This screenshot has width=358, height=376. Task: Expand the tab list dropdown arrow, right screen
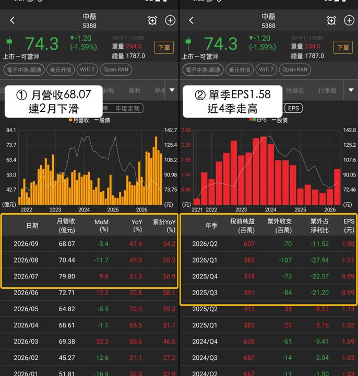[x=351, y=90]
